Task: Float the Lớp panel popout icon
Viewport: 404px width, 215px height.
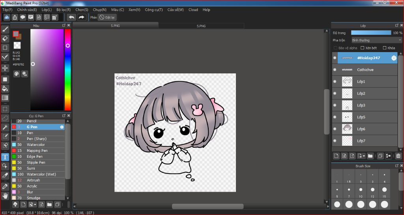Action: (397, 25)
